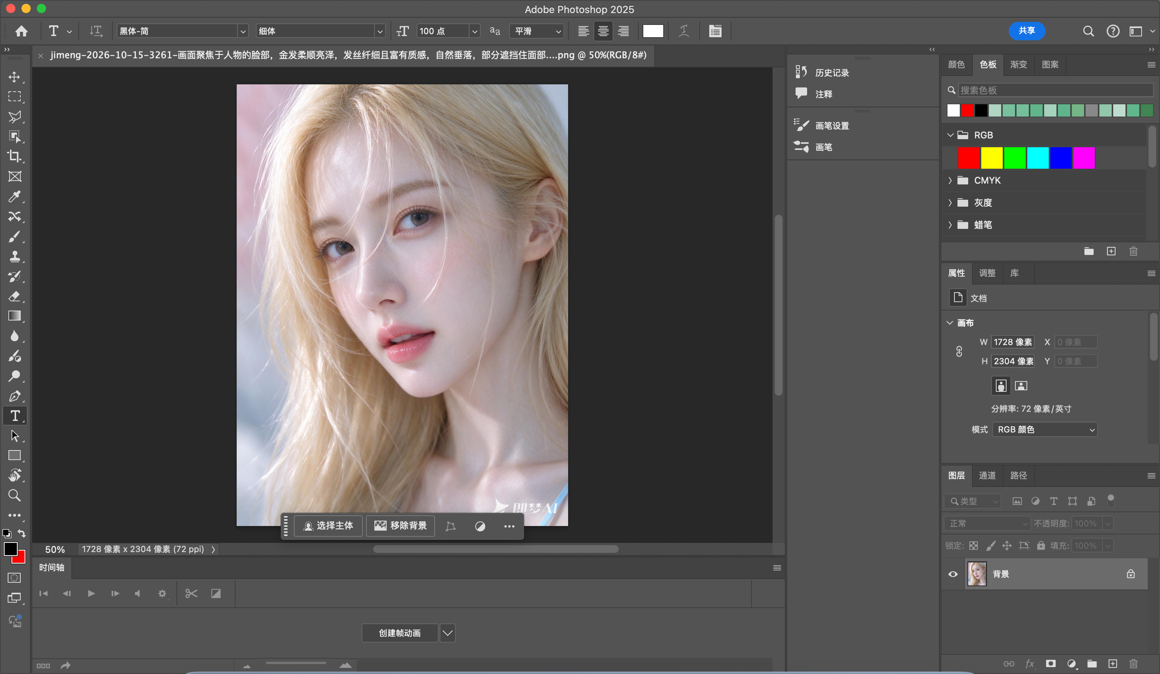
Task: Pick the yellow swatch in RGB group
Action: (x=992, y=158)
